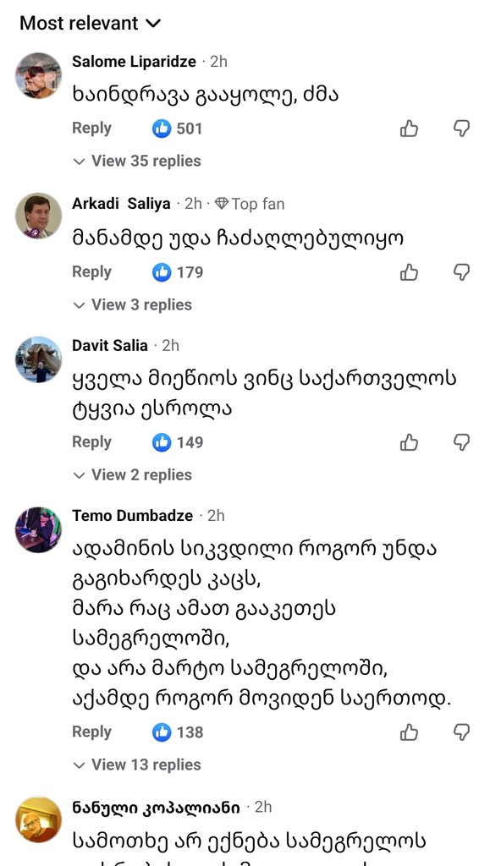Click the thumbs down icon on Arkadi Saliya's comment

(x=461, y=272)
